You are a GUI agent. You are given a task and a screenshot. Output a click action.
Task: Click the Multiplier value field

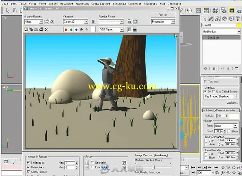(x=220, y=116)
